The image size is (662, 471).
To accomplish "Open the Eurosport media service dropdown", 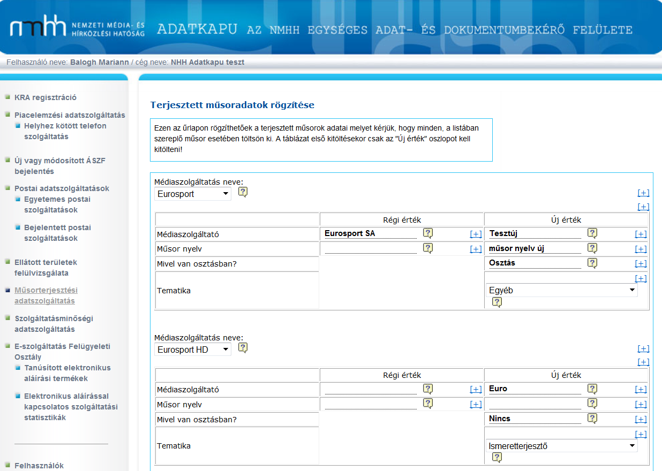I will (x=193, y=194).
